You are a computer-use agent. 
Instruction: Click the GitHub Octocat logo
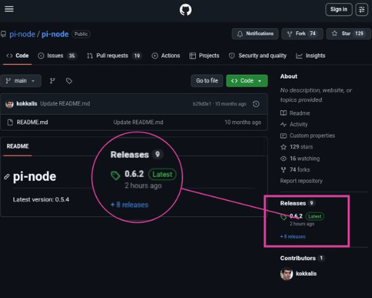186,10
